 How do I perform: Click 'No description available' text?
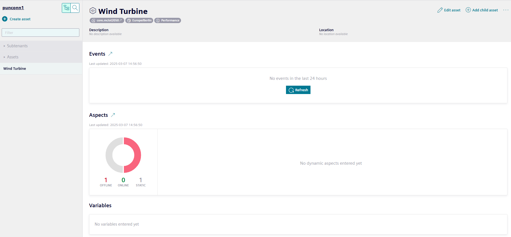pos(105,34)
